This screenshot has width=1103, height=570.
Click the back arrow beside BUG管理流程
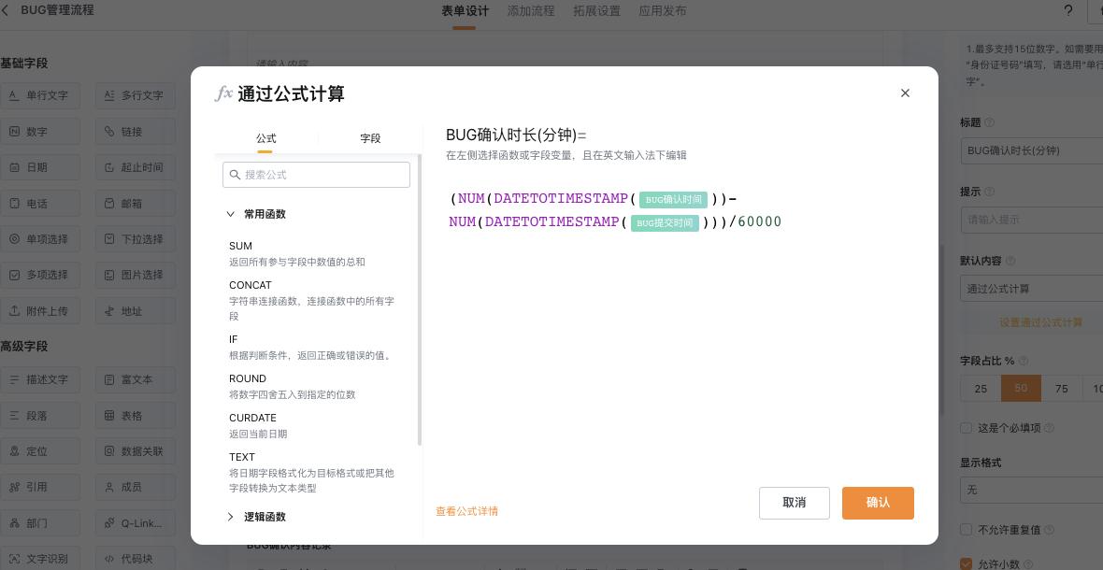(x=7, y=10)
